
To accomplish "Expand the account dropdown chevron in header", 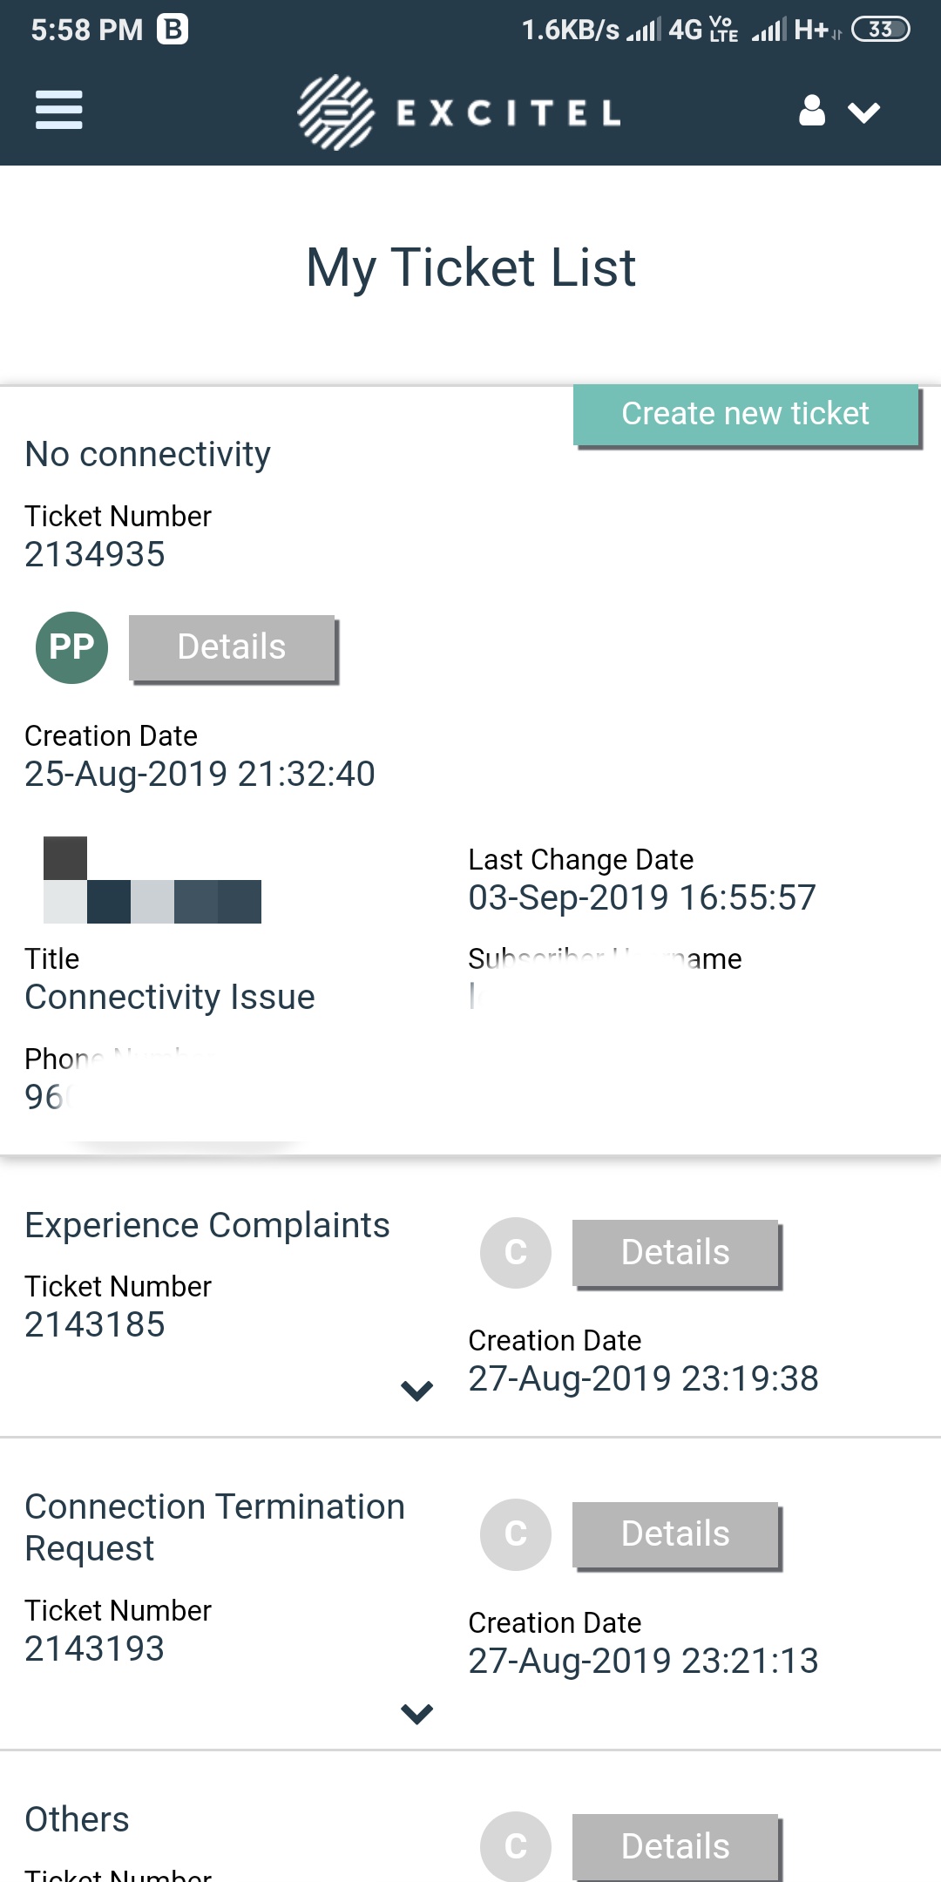I will [863, 112].
